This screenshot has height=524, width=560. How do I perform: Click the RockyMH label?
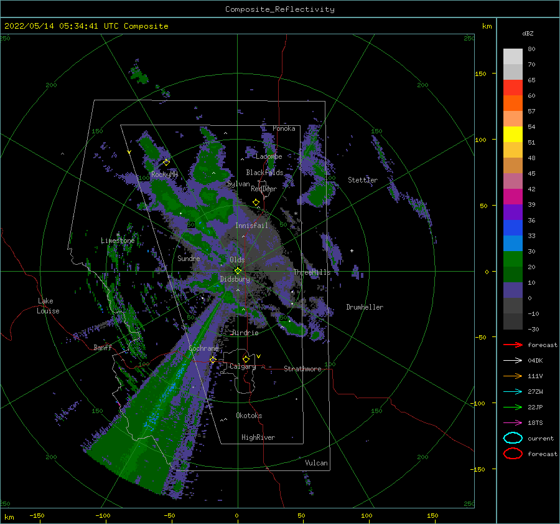164,174
